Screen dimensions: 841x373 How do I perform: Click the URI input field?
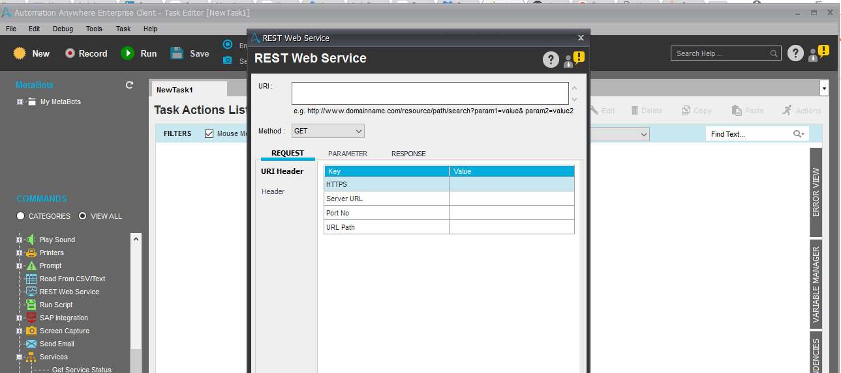point(430,93)
